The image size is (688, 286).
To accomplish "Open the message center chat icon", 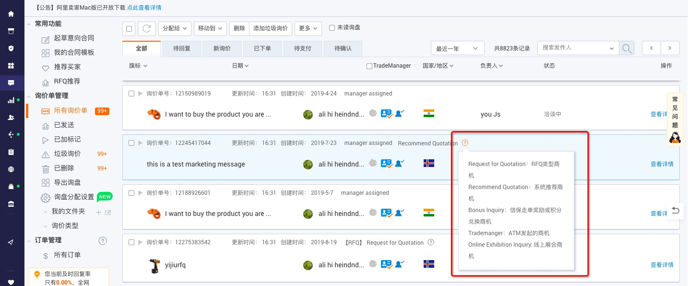I will (x=11, y=83).
